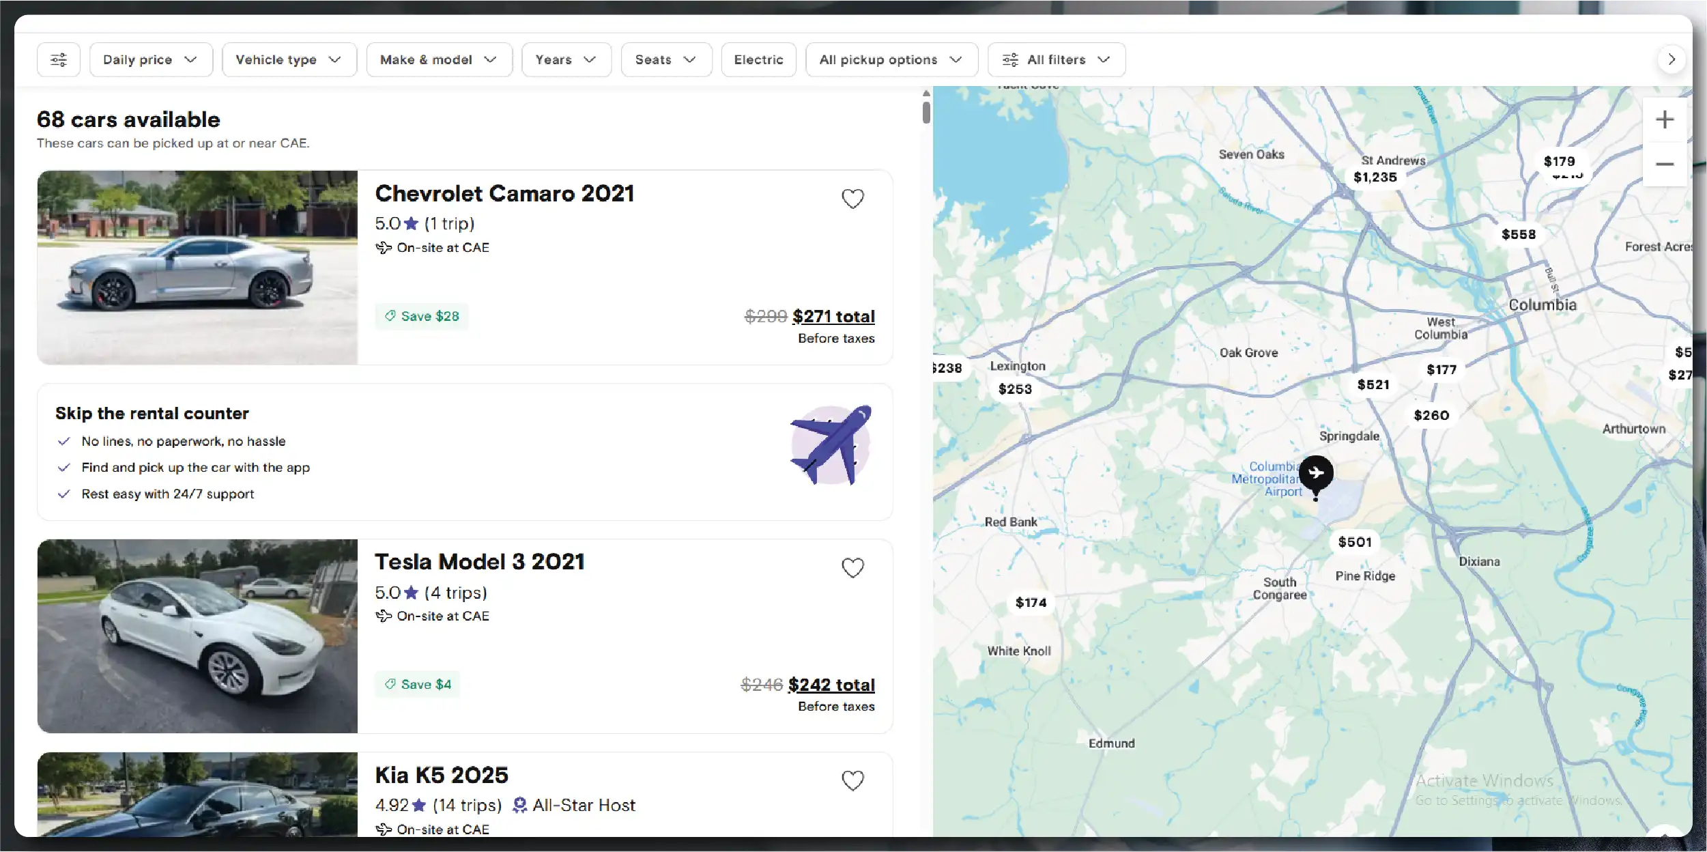Zoom in on the map
The width and height of the screenshot is (1707, 852).
[1664, 120]
